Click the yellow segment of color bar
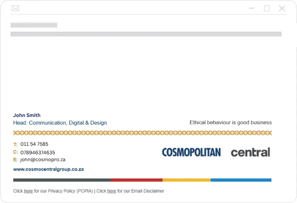 tap(186, 180)
